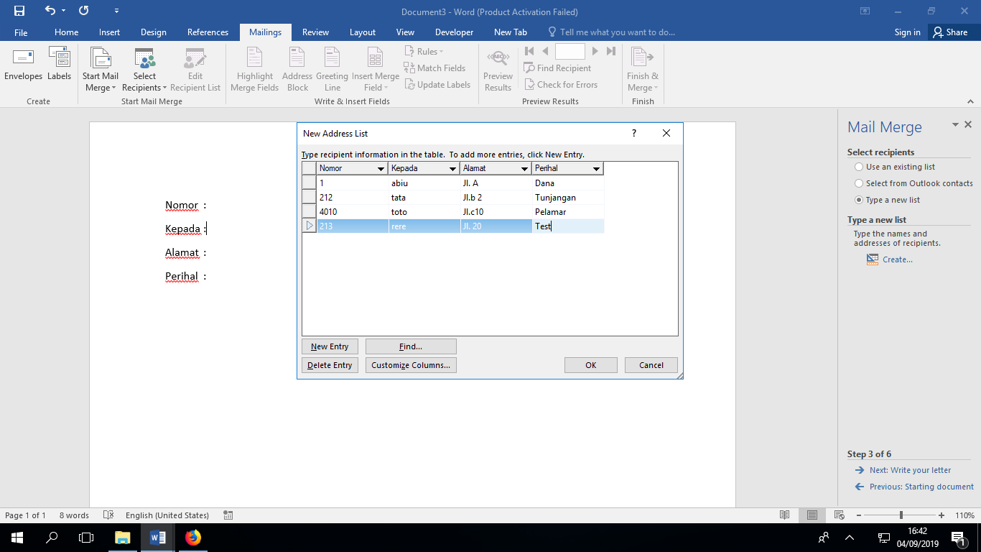Select the 'Type a new list' radio button

[859, 200]
